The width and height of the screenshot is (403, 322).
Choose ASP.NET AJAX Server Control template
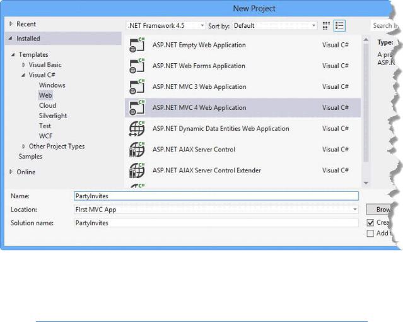pos(243,149)
